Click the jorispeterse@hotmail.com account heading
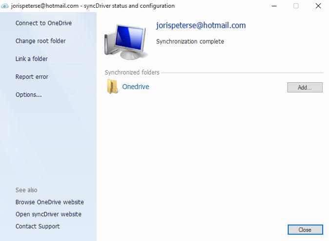The image size is (329, 241). point(201,25)
